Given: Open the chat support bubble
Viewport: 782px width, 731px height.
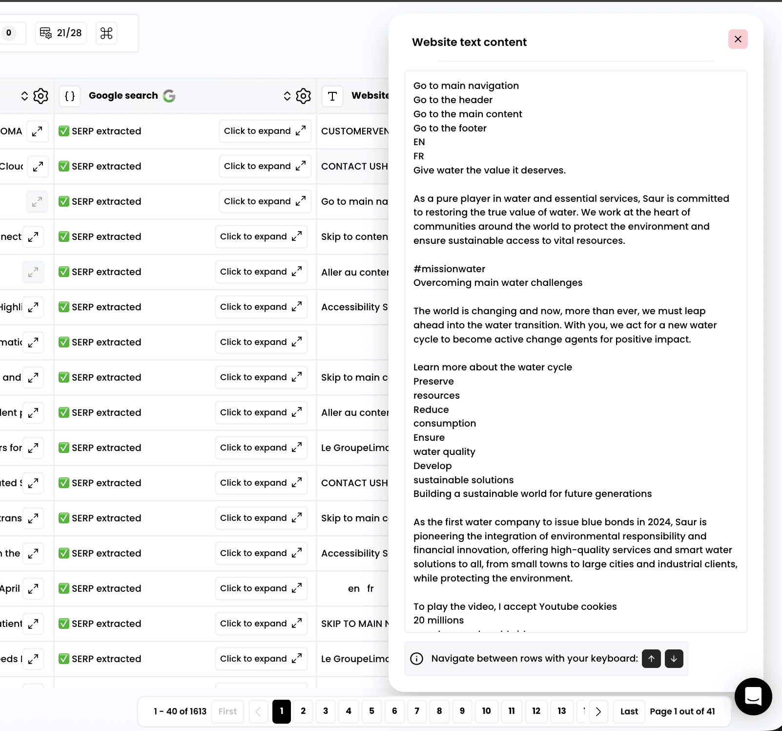Looking at the screenshot, I should coord(753,696).
